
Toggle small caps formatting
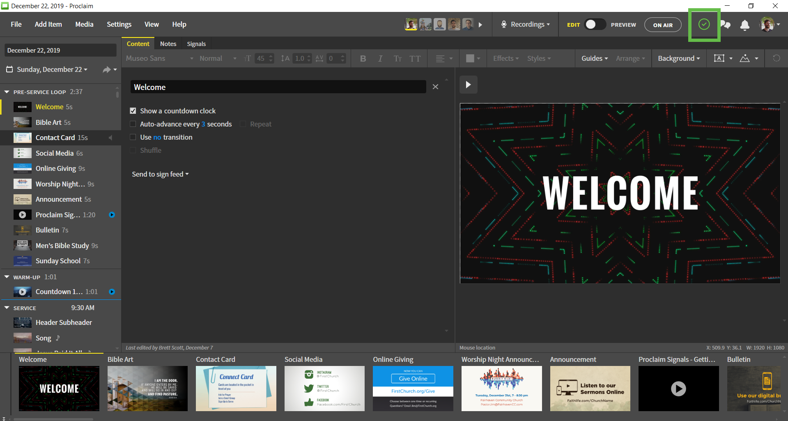point(397,58)
